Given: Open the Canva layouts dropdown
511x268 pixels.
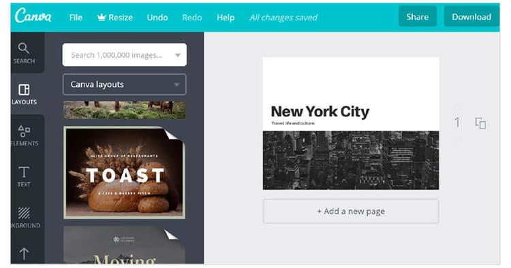Looking at the screenshot, I should [x=125, y=84].
